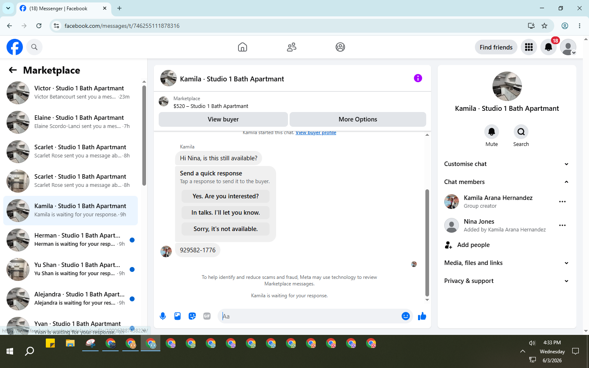
Task: Send quick reply "Sorry, it's not available."
Action: pyautogui.click(x=226, y=229)
